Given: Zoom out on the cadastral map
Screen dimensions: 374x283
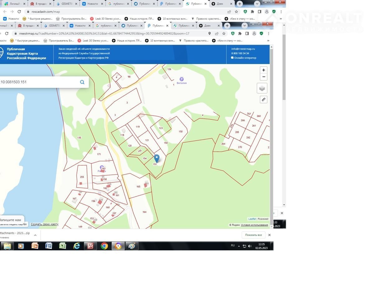Looking at the screenshot, I should click(x=263, y=77).
